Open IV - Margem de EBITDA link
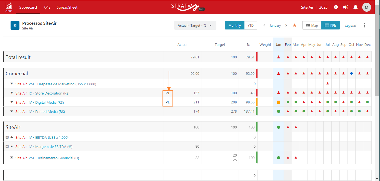 pyautogui.click(x=50, y=147)
